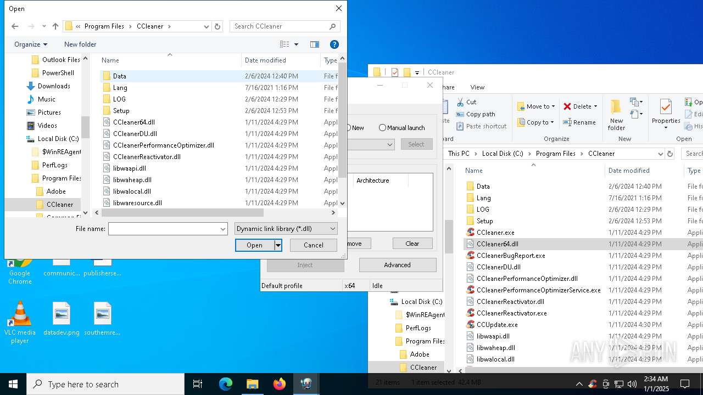Open Properties in Explorer ribbon
Screen dimensions: 703x395
666,115
